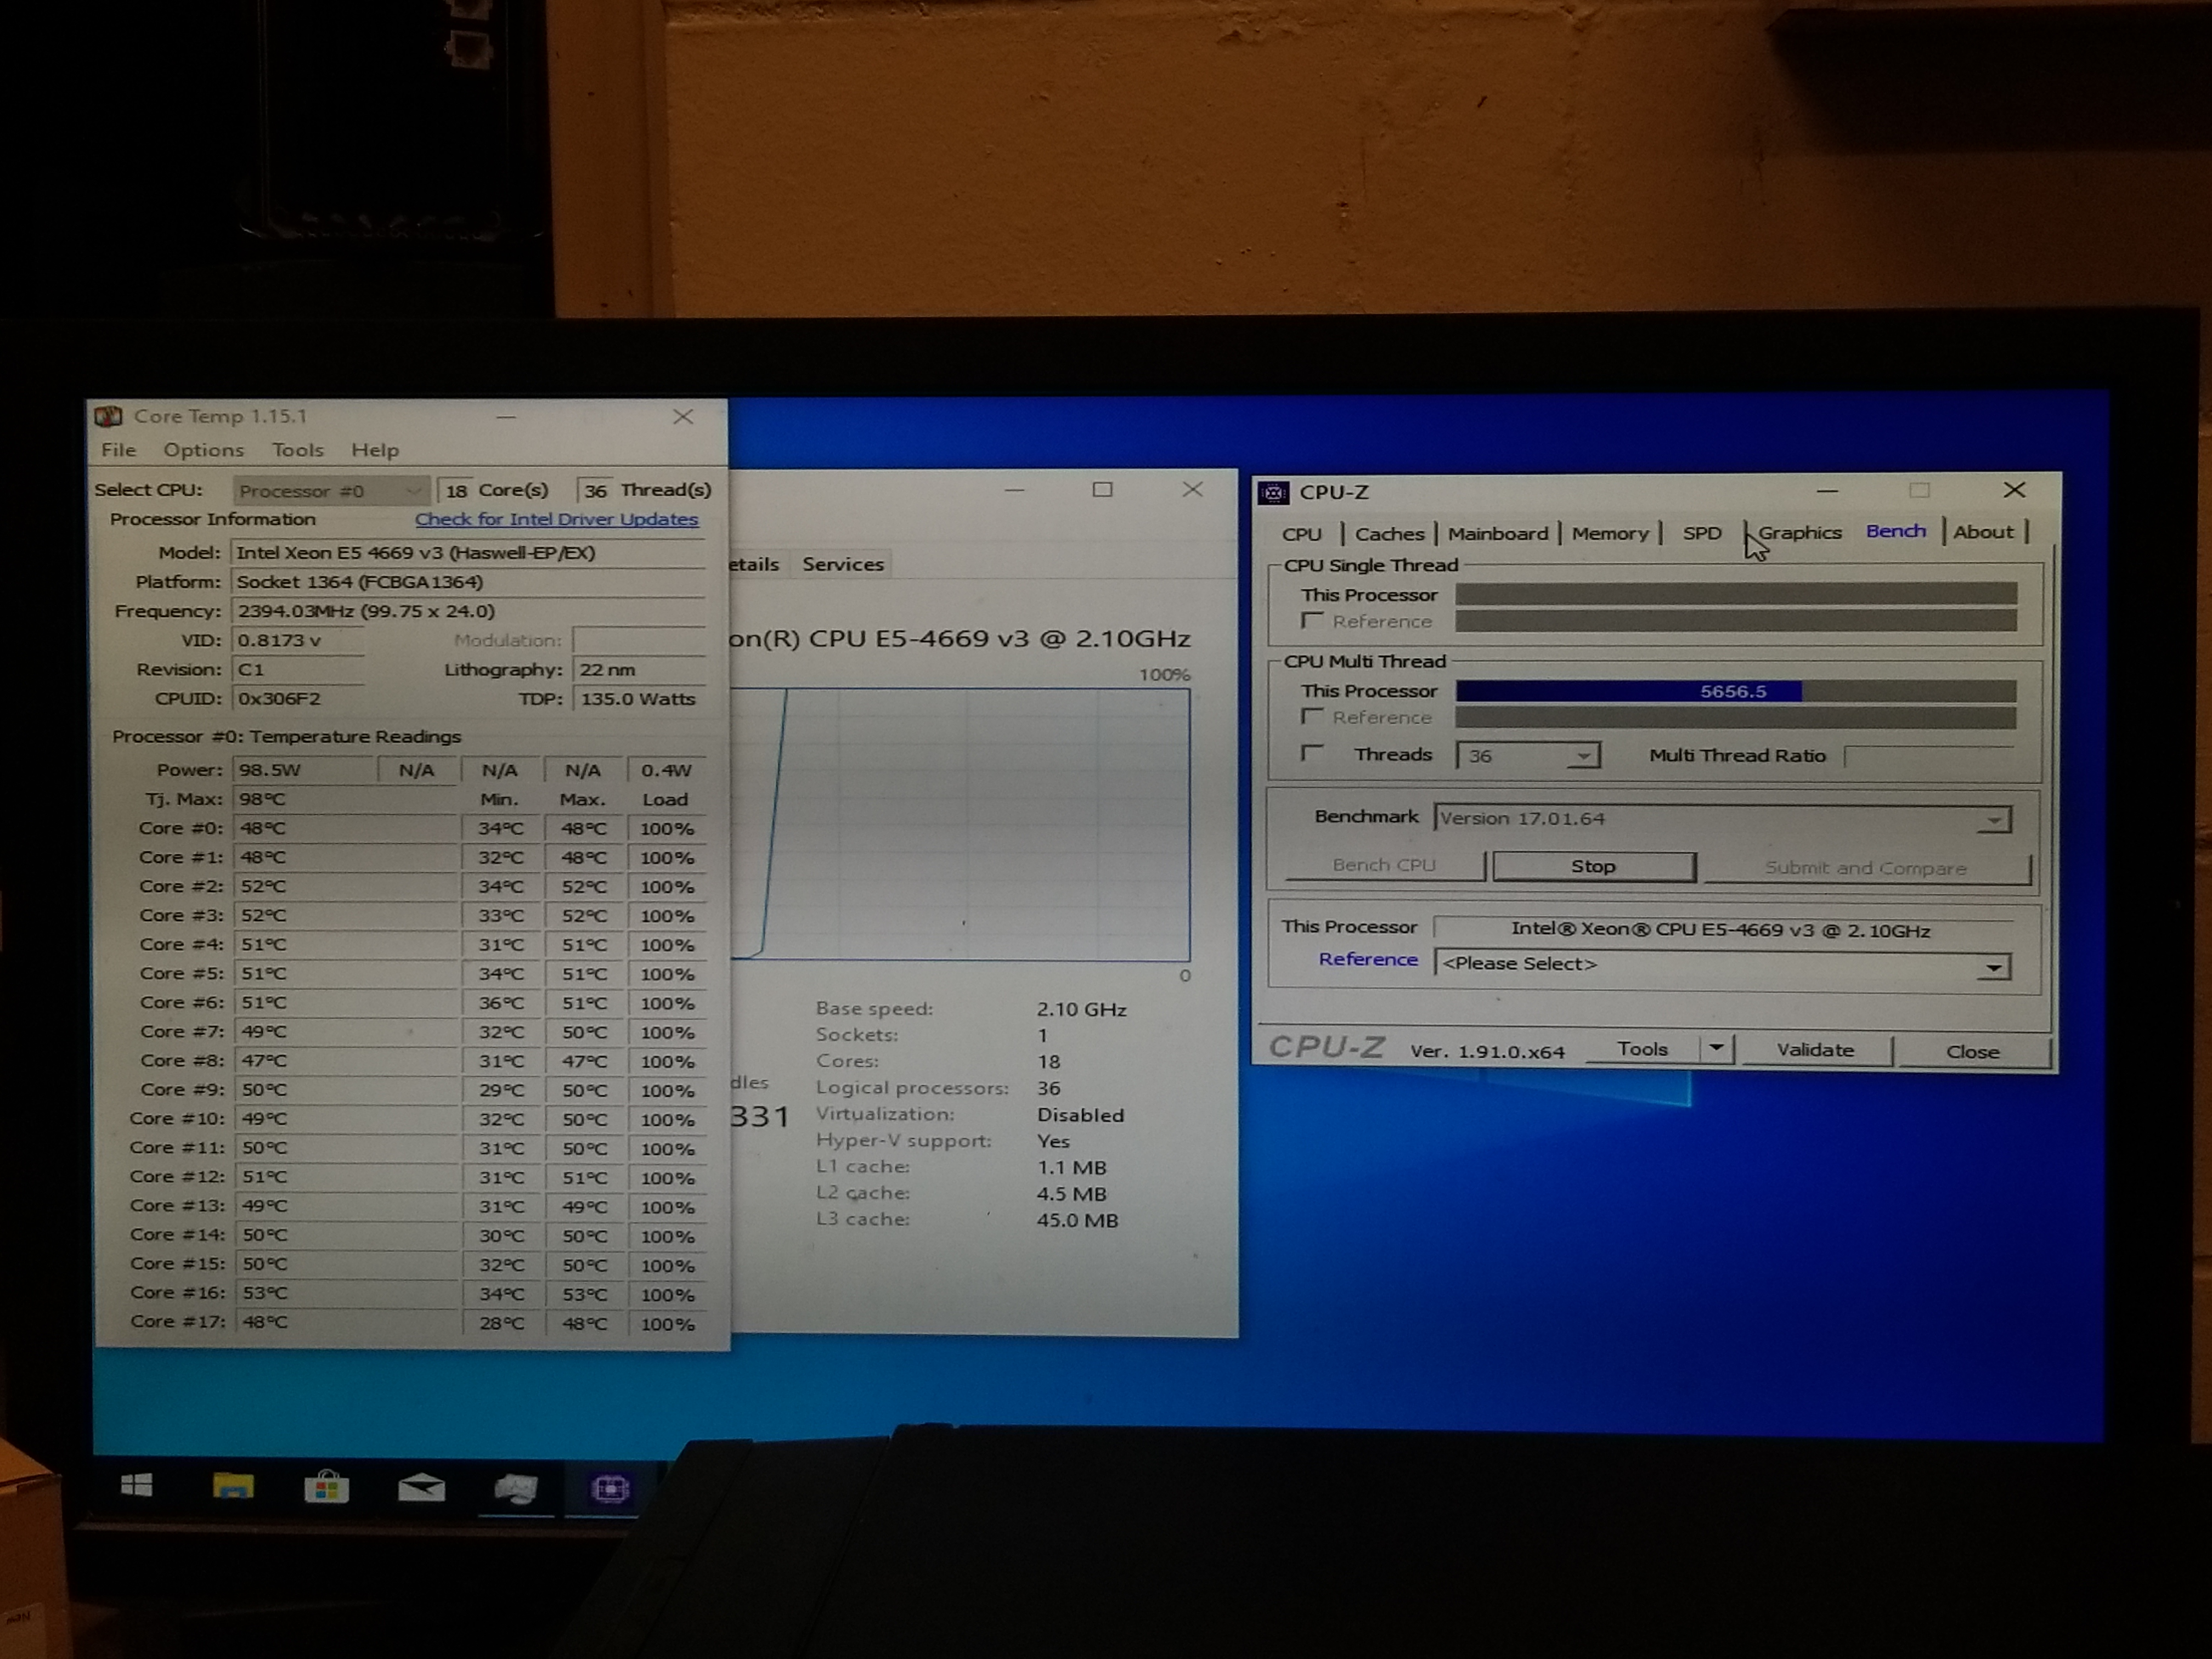Image resolution: width=2212 pixels, height=1659 pixels.
Task: Click the CPU-Z taskbar icon
Action: pos(610,1489)
